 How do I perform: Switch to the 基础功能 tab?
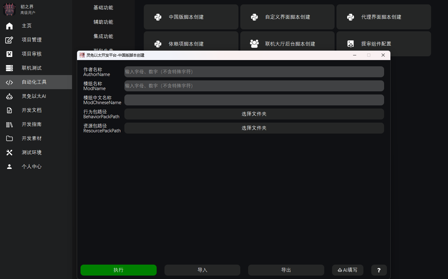(103, 8)
